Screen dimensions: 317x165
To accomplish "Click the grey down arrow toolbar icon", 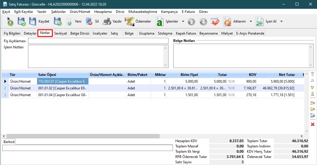I will [203, 22].
